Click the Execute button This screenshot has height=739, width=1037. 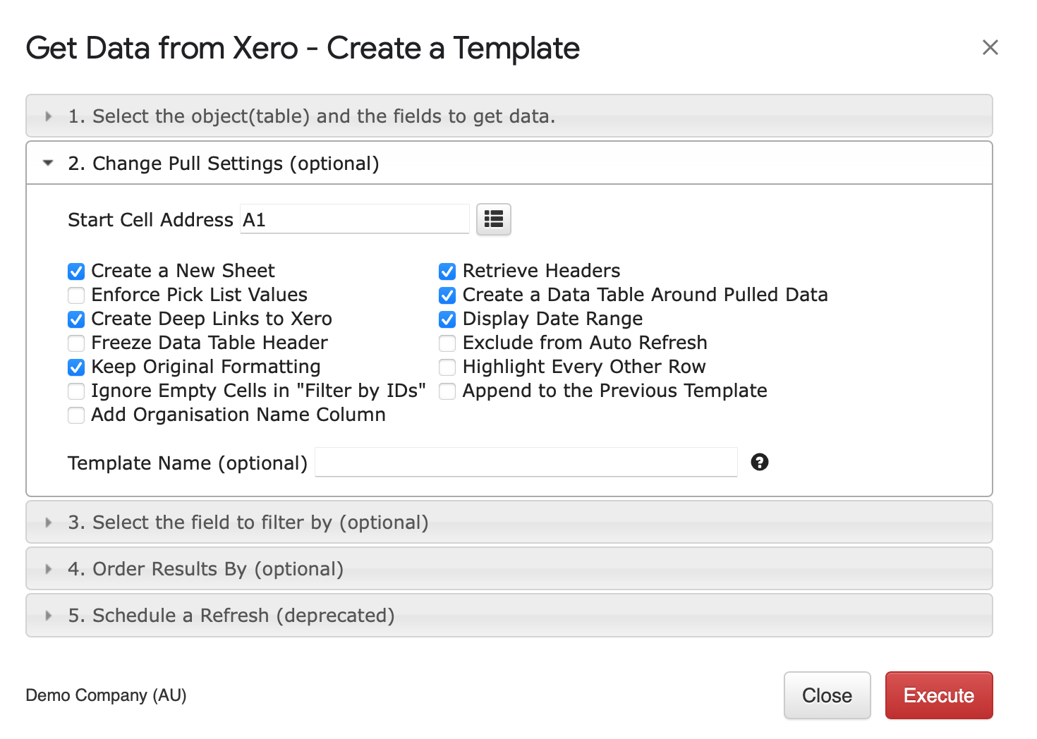coord(939,695)
